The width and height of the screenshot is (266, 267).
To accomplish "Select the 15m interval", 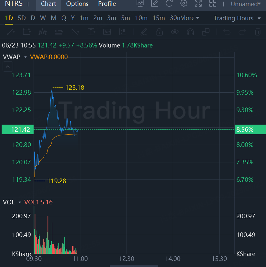I will [159, 18].
